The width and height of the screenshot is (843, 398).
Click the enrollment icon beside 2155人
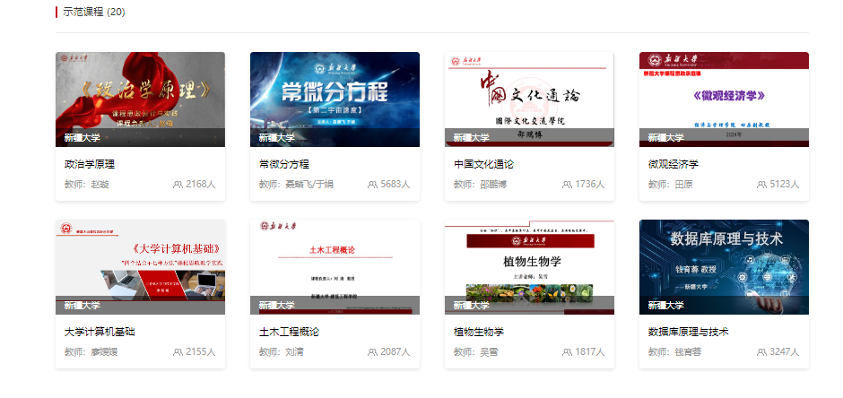[178, 352]
